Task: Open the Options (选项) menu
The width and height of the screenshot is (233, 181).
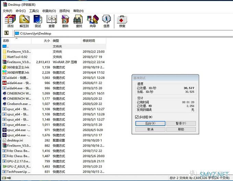Action: [x=64, y=11]
